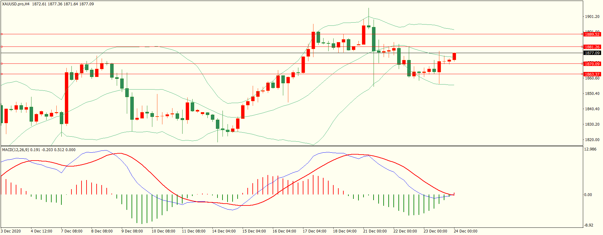The image size is (603, 235).
Task: Click the 1889.52 red price level label
Action: pos(592,34)
